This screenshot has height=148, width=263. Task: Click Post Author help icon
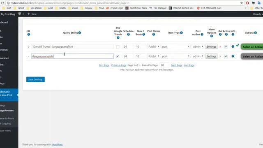point(202,35)
